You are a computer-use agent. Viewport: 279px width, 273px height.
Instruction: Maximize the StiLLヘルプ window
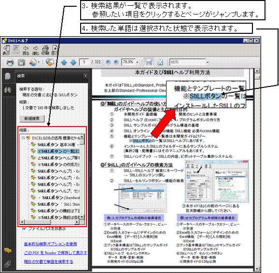[251, 41]
